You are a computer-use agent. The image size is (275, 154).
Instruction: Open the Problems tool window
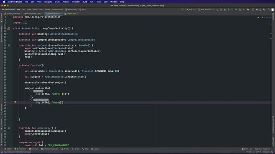point(20,149)
